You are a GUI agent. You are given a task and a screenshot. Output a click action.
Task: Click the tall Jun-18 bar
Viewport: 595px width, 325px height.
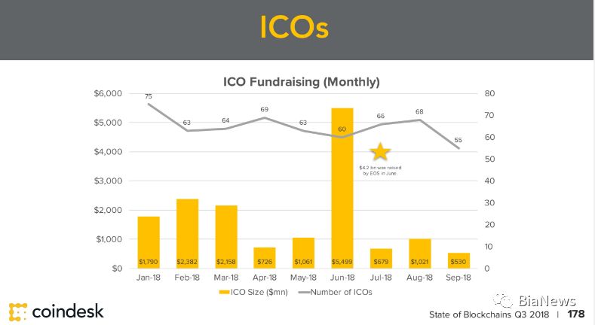point(342,188)
